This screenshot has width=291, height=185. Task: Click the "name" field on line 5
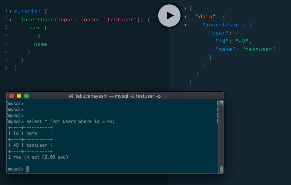pos(41,44)
